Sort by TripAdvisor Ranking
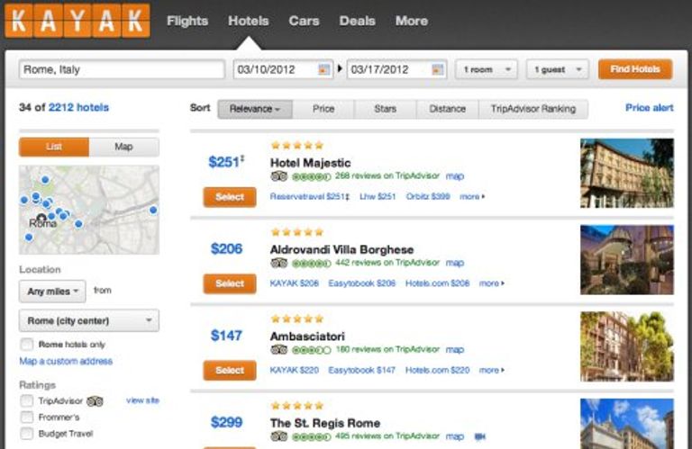This screenshot has width=692, height=449. [x=533, y=109]
